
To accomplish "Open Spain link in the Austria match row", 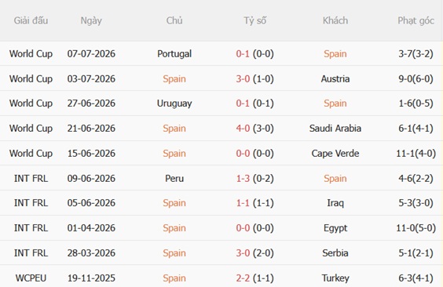I will point(174,78).
